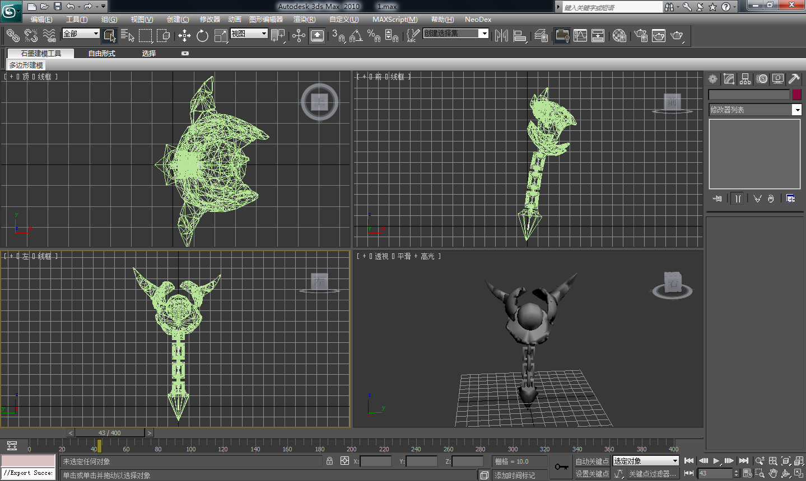
Task: Open the MAXScript(M) menu
Action: point(395,20)
